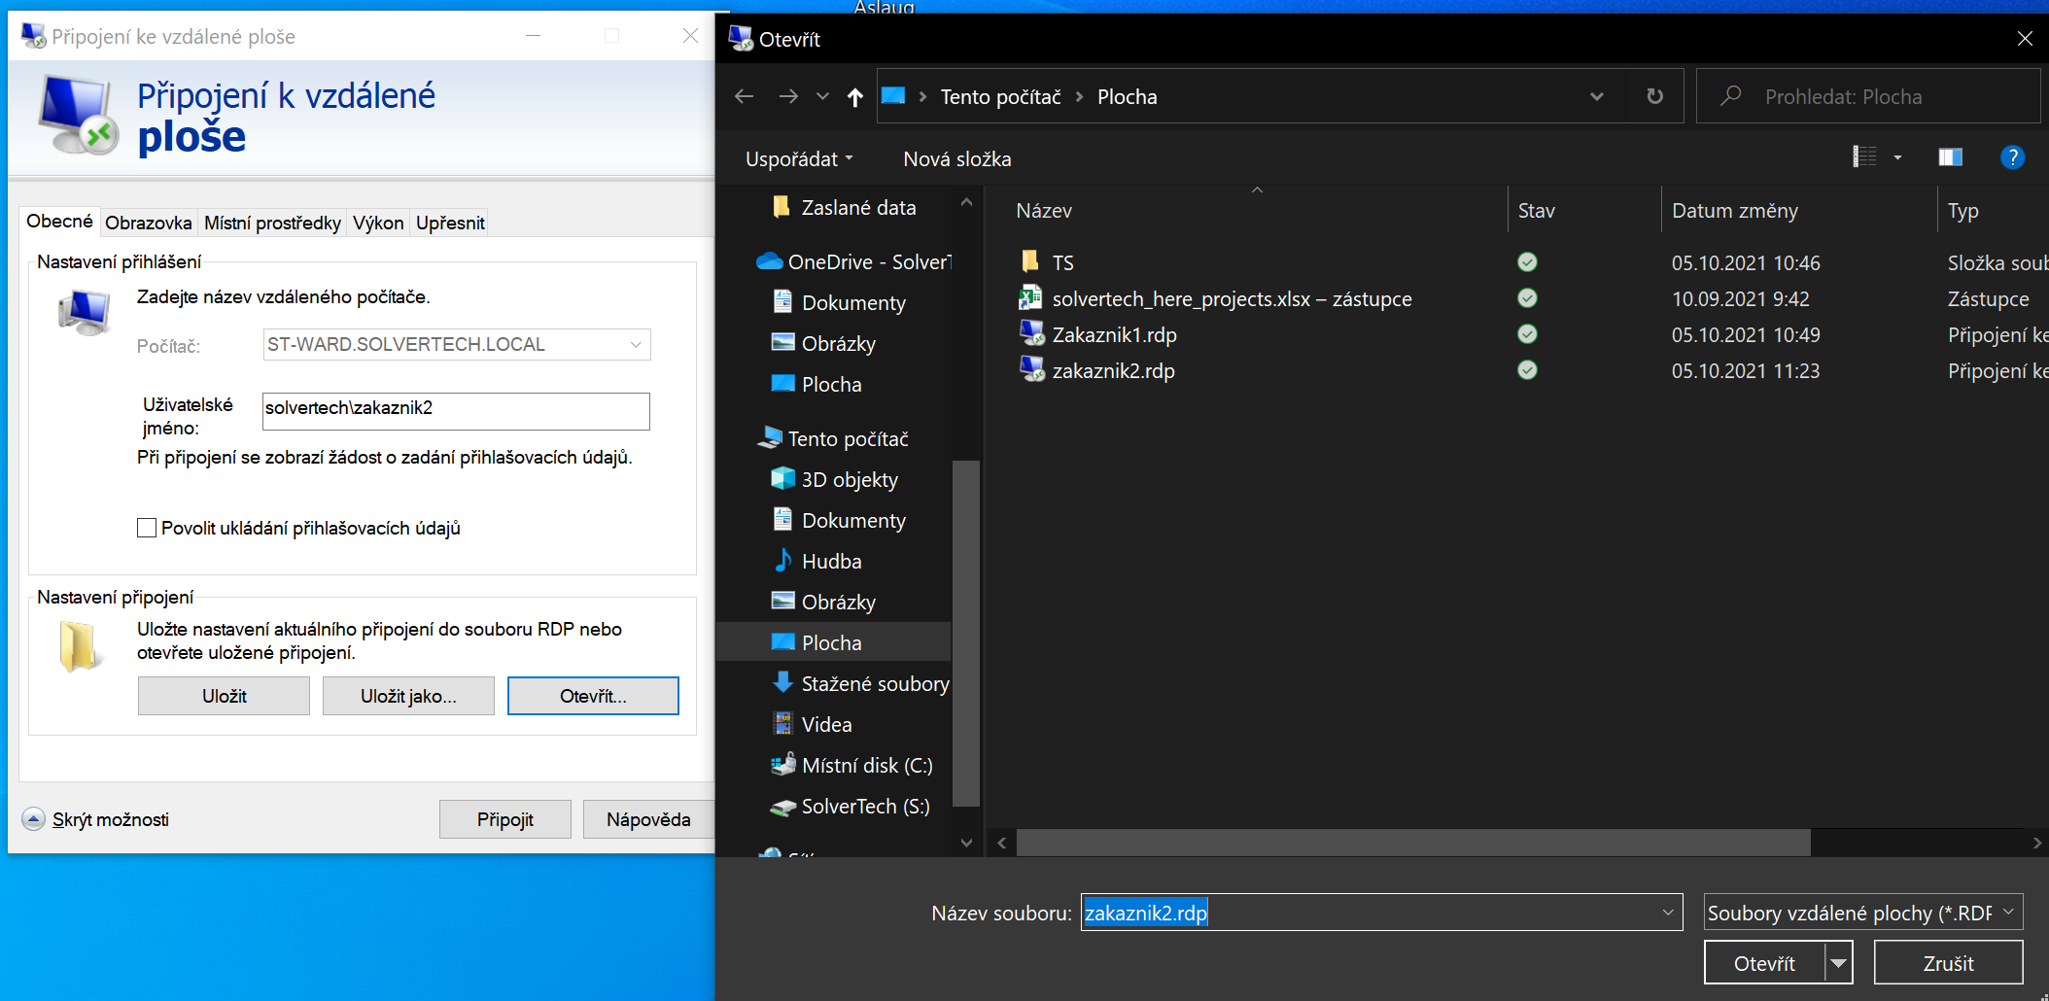Open filename history dropdown

click(x=1668, y=913)
